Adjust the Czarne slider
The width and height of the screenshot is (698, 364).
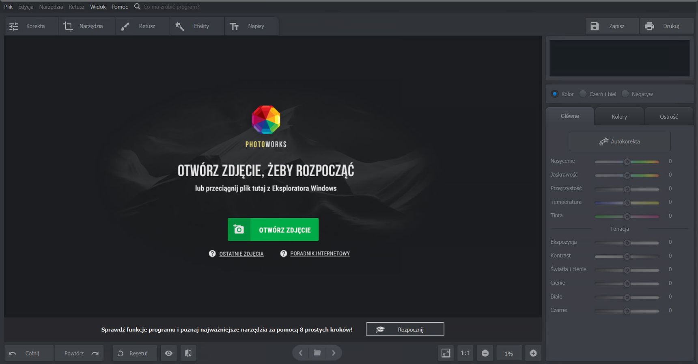click(627, 311)
